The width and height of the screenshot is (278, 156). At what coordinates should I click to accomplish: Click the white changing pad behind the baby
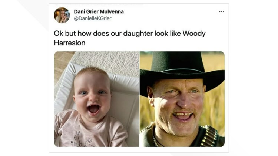(x=125, y=99)
